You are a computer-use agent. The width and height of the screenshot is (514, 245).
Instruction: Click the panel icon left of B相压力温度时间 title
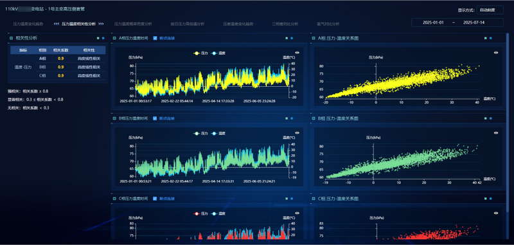coord(114,118)
